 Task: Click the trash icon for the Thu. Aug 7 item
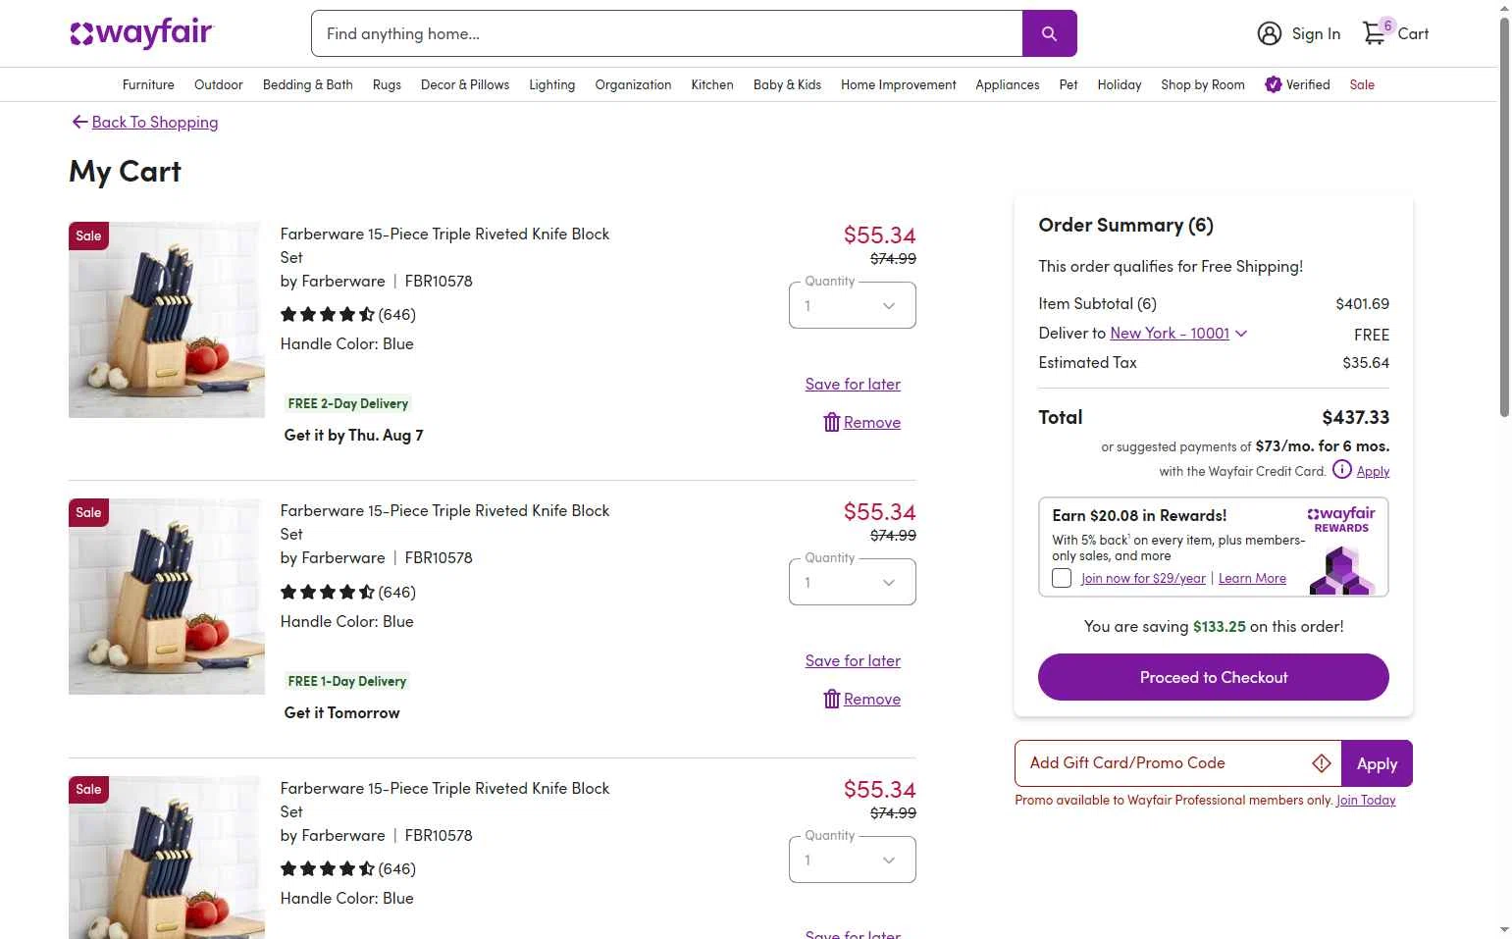click(831, 422)
